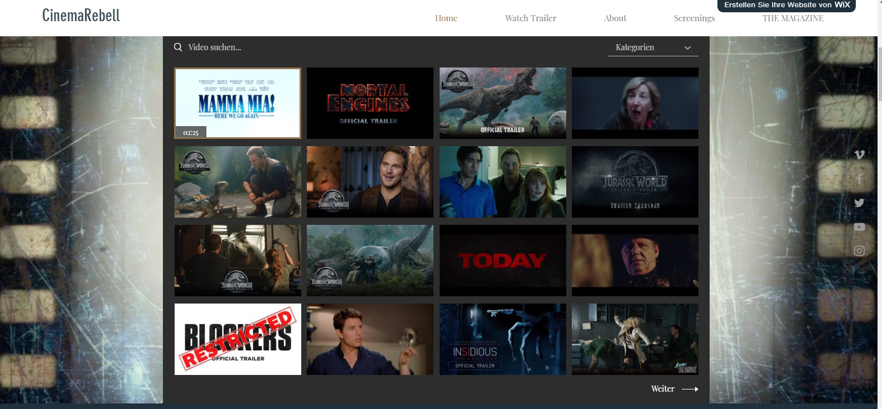
Task: Open the Instagram social icon
Action: tap(859, 251)
